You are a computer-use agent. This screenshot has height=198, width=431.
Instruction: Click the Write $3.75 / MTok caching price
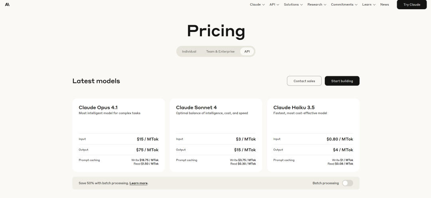(x=243, y=160)
